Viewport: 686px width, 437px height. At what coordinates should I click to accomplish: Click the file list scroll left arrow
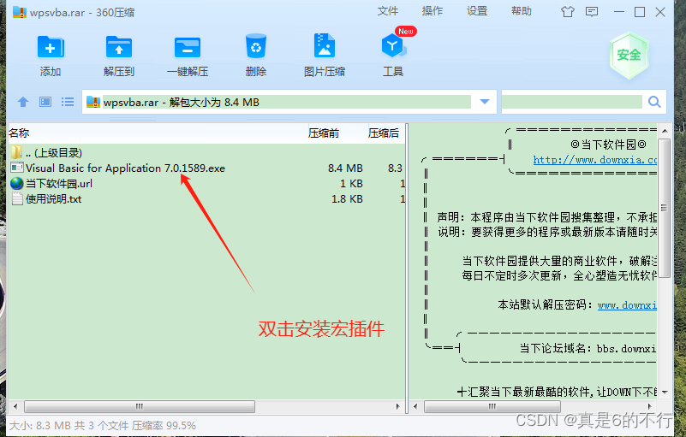15,406
